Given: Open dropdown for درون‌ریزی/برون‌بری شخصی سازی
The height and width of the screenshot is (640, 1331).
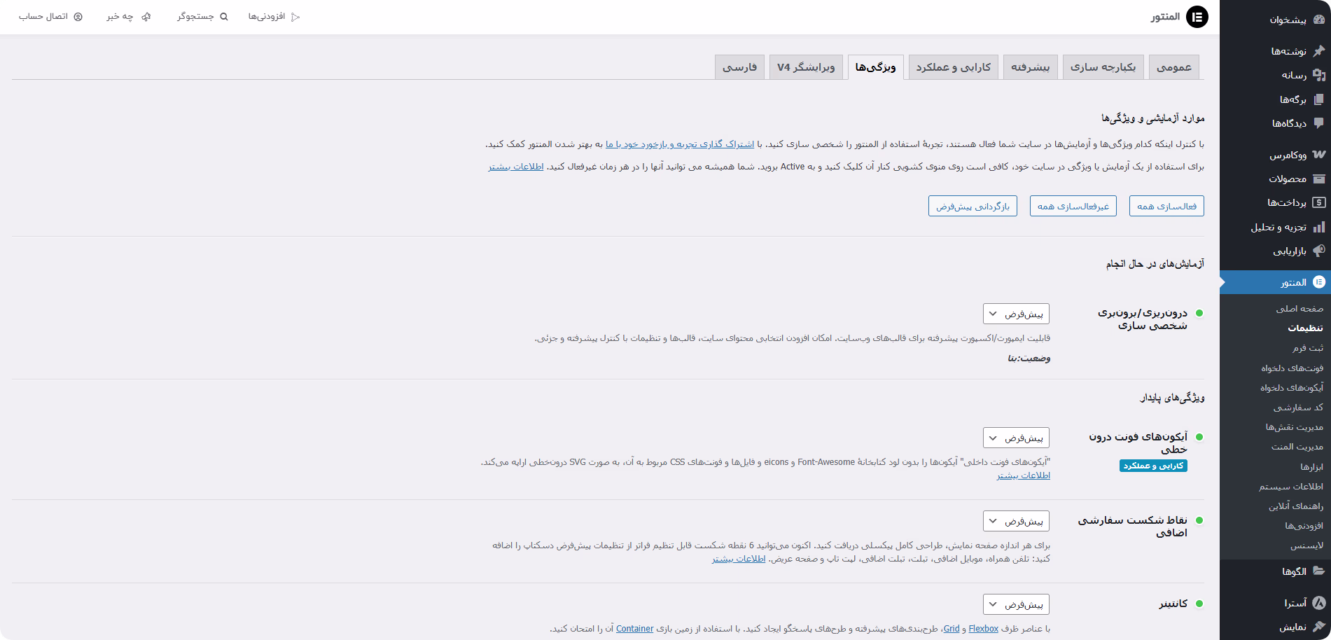Looking at the screenshot, I should (x=1016, y=314).
